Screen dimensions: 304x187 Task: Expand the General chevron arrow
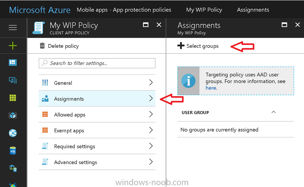[x=151, y=83]
